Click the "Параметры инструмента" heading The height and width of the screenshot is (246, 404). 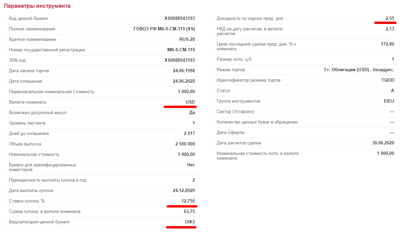37,6
